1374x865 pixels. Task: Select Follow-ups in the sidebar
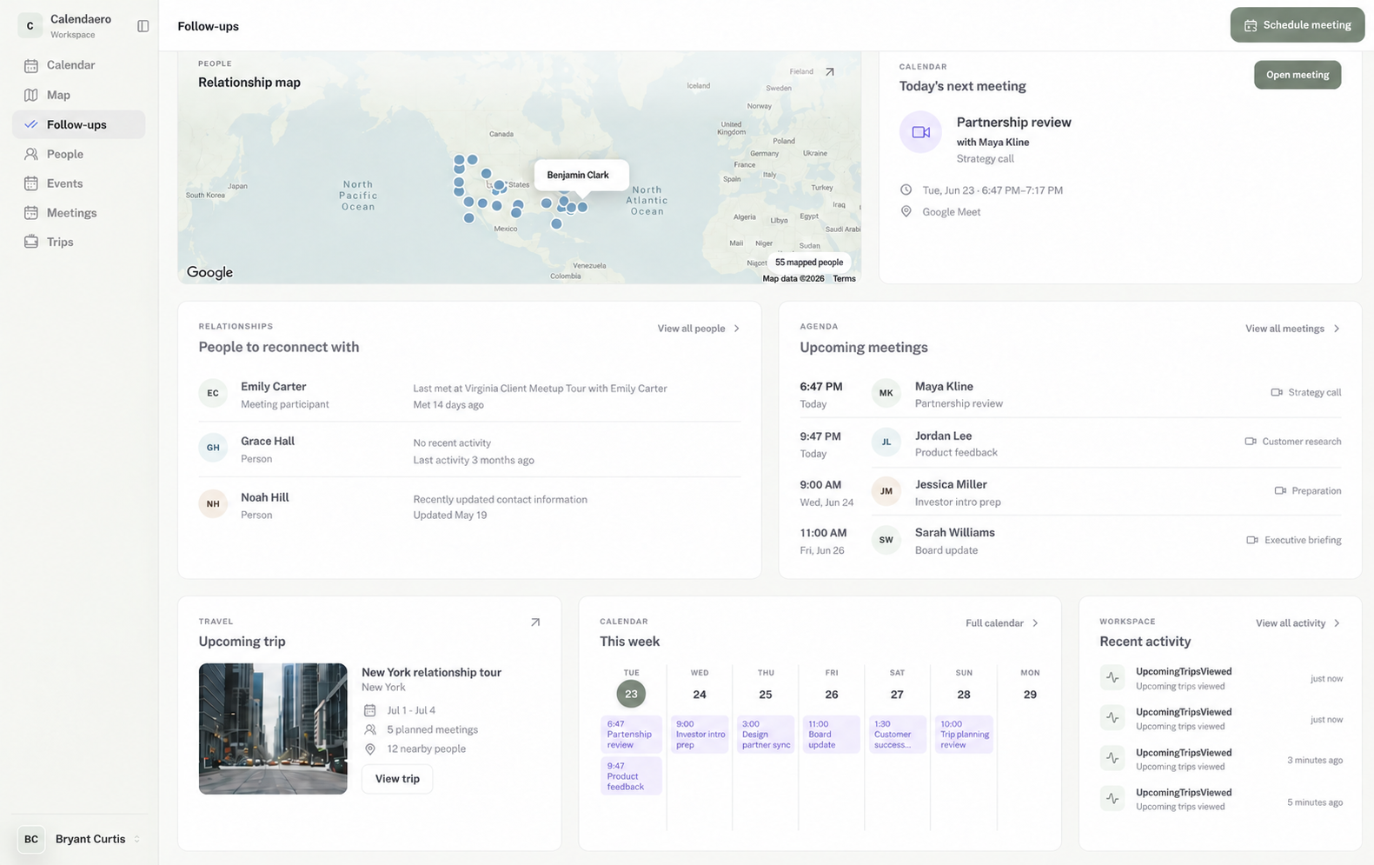coord(78,124)
